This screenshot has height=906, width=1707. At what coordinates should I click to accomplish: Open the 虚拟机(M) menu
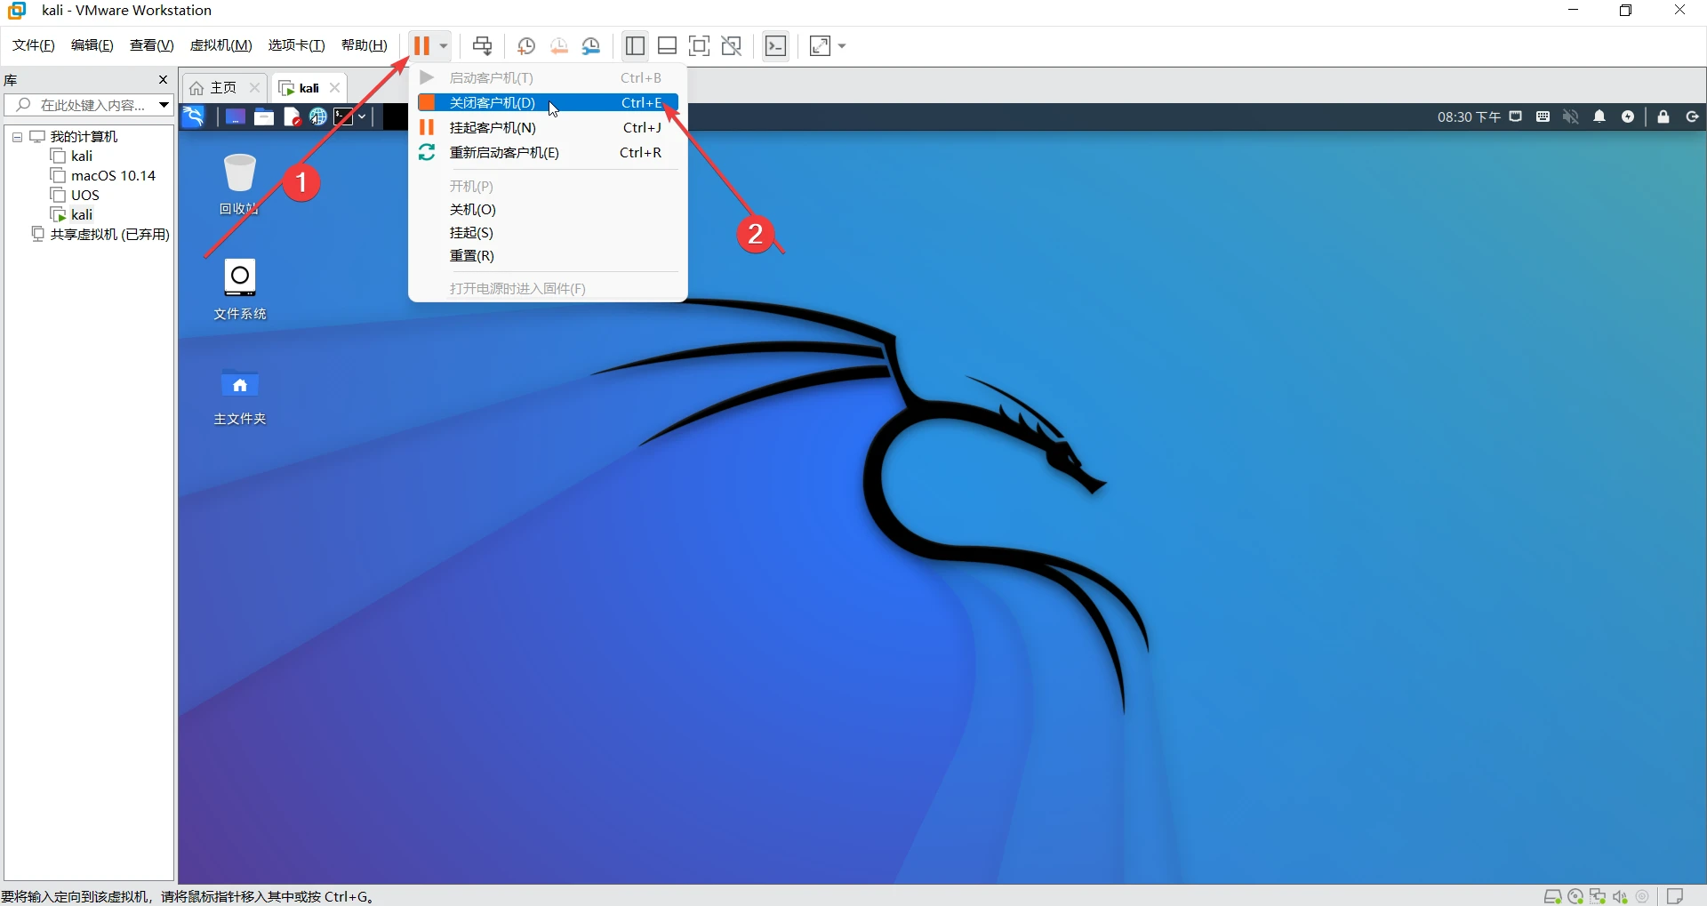tap(221, 45)
